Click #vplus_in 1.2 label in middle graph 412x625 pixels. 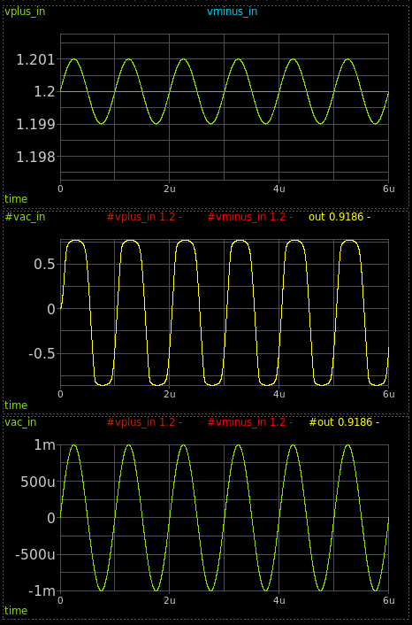tap(144, 217)
